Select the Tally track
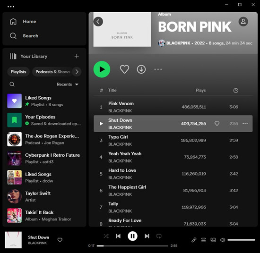260x253 pixels. (173, 207)
